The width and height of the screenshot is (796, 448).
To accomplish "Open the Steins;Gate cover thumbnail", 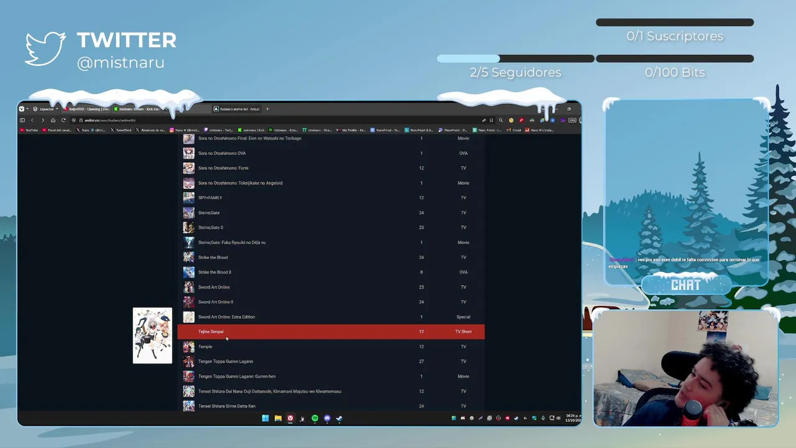I will [x=188, y=213].
